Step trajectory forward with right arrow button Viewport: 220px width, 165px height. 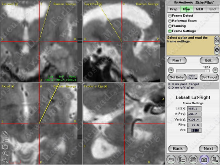(215, 70)
